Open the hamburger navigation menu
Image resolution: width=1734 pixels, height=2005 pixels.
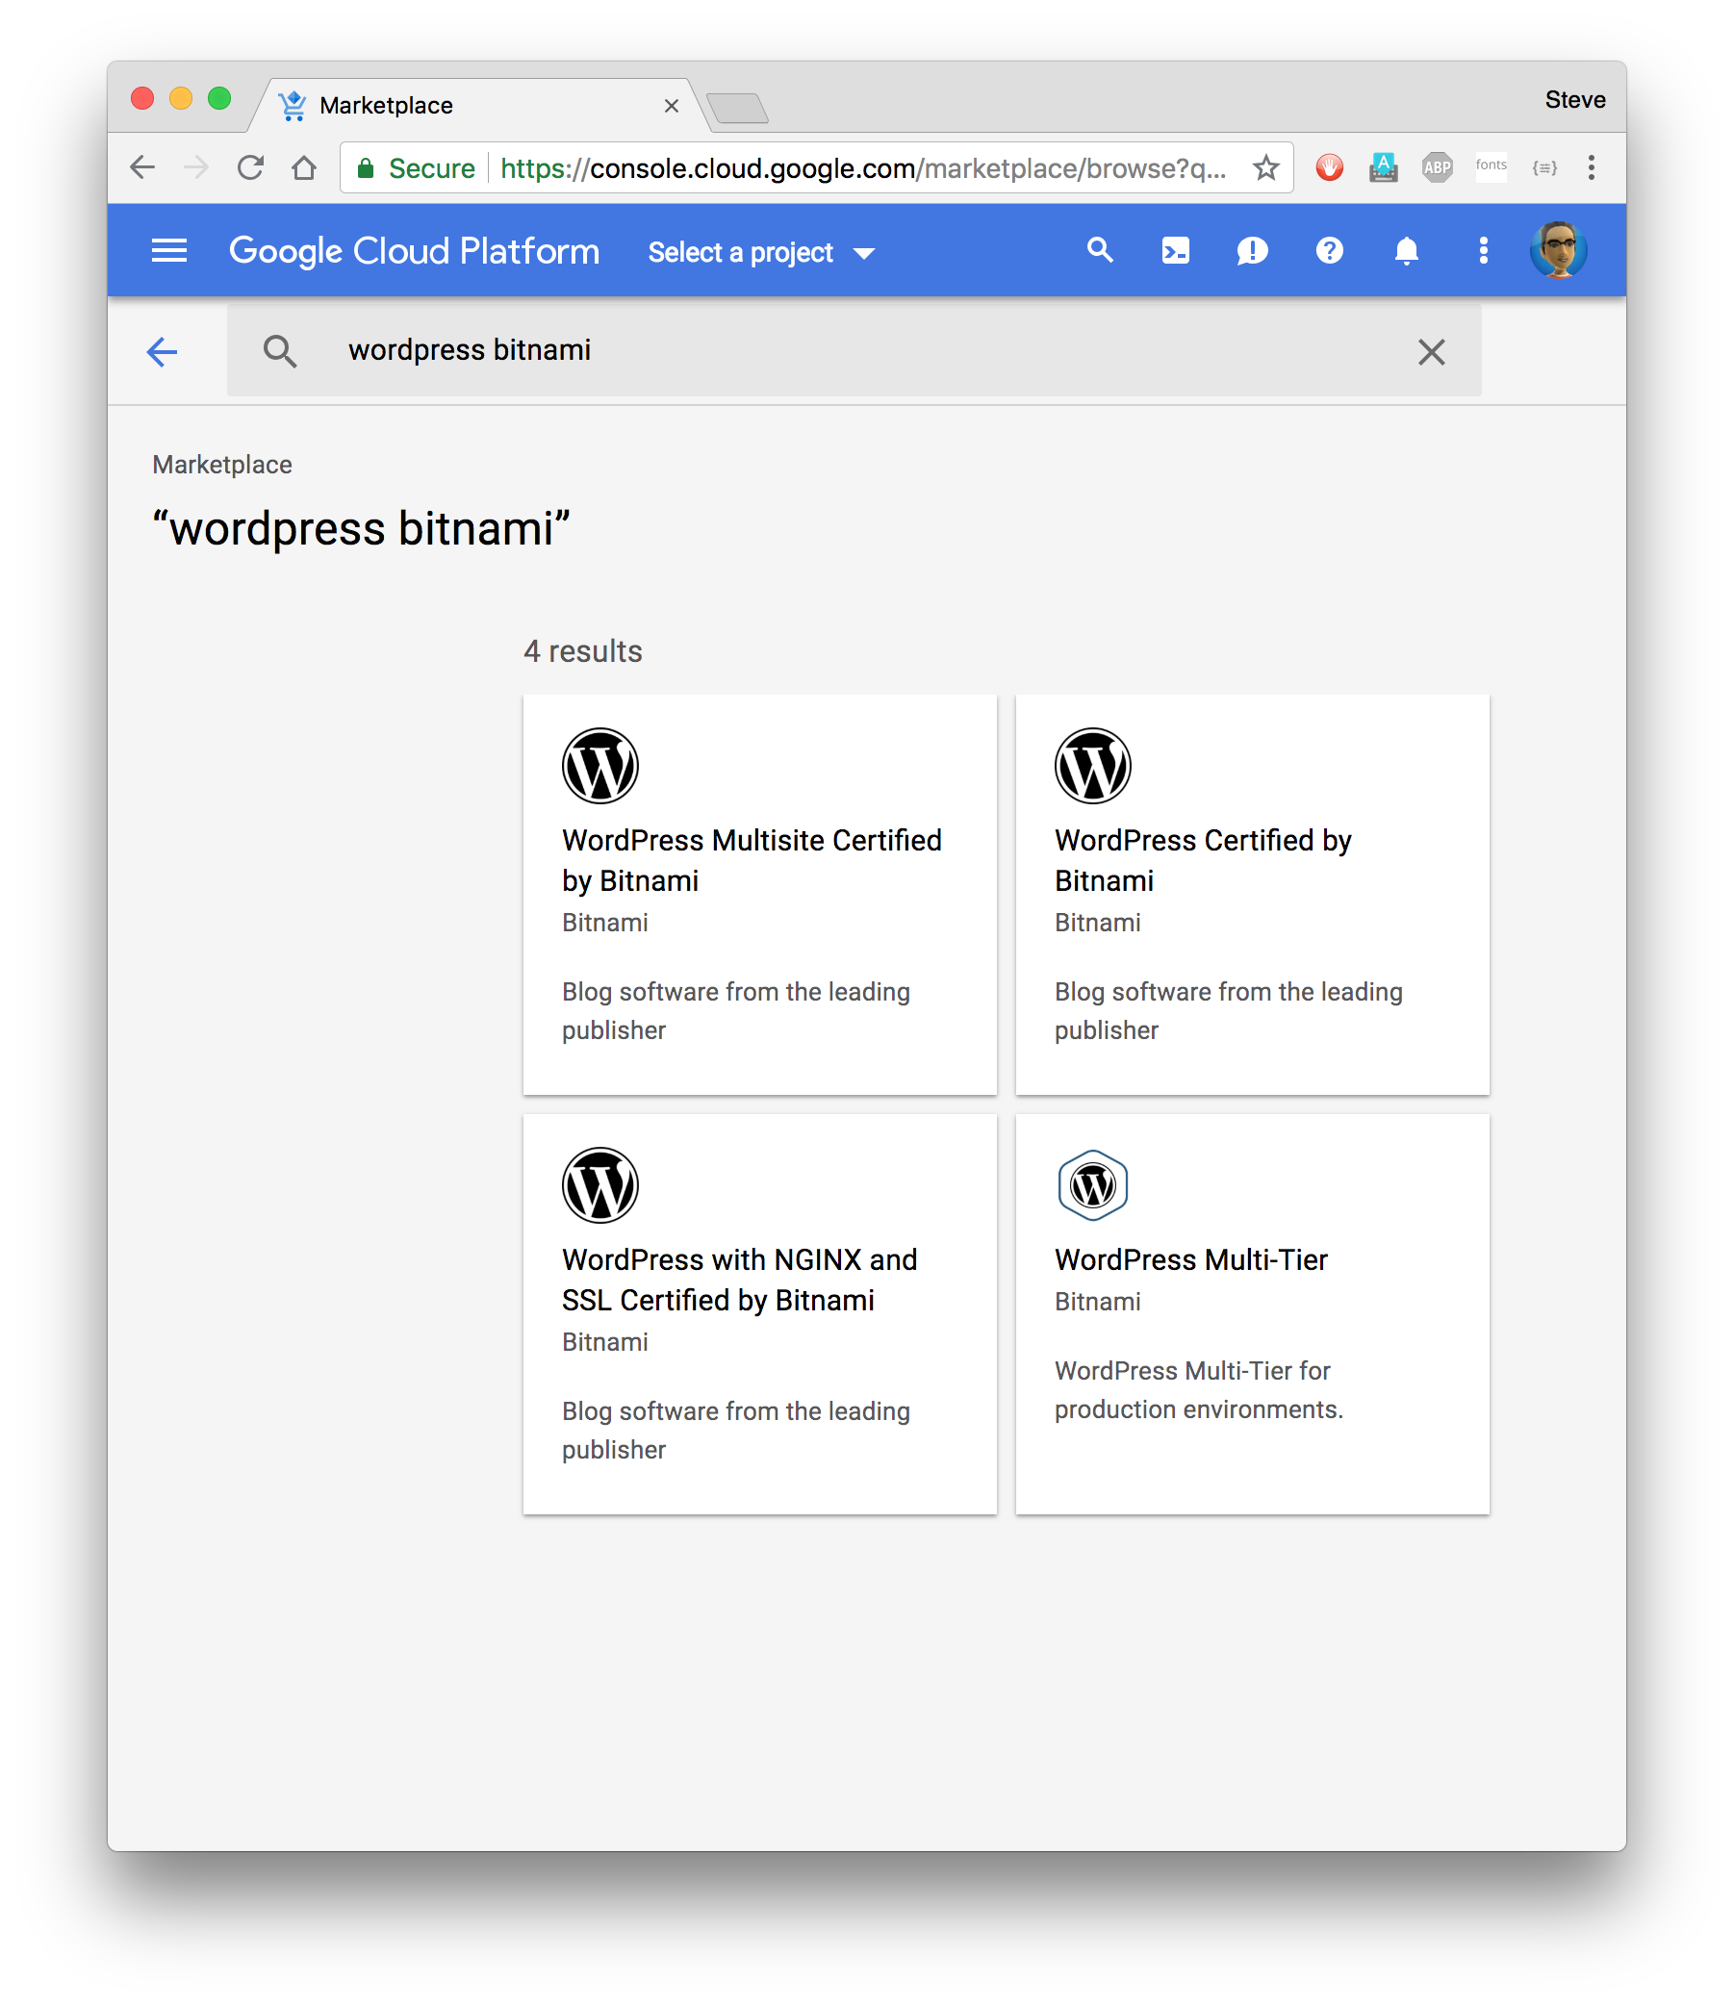[x=168, y=250]
